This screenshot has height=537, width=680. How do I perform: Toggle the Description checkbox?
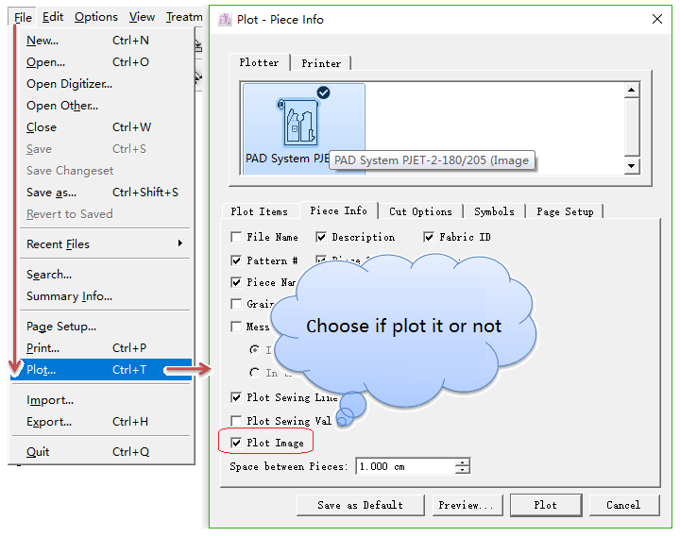321,238
